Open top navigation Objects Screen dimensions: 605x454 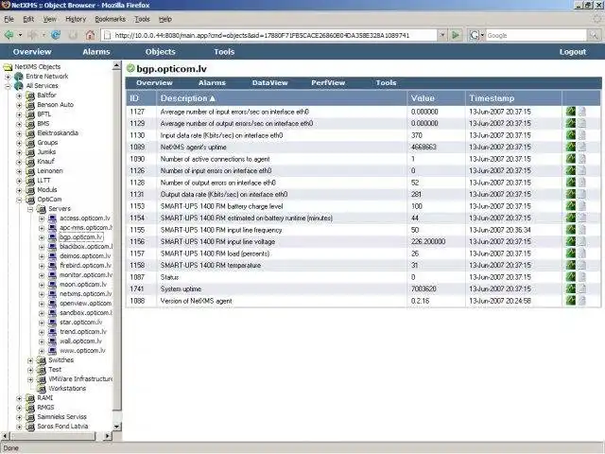(x=160, y=52)
